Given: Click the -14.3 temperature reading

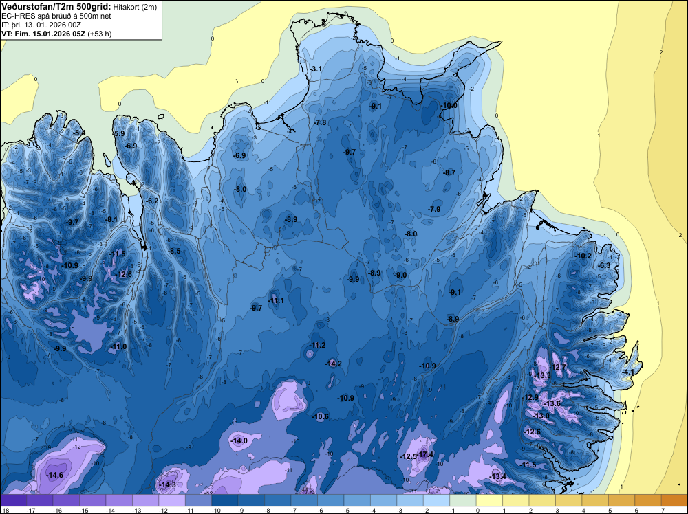Looking at the screenshot, I should click(168, 484).
